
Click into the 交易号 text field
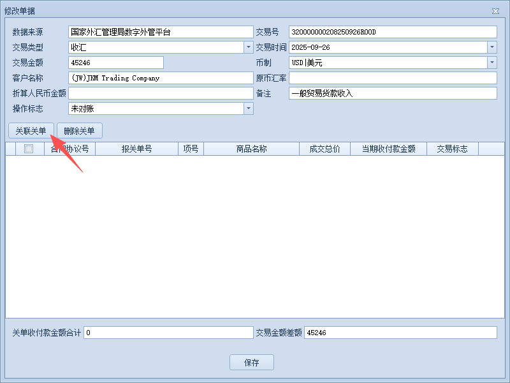(392, 32)
